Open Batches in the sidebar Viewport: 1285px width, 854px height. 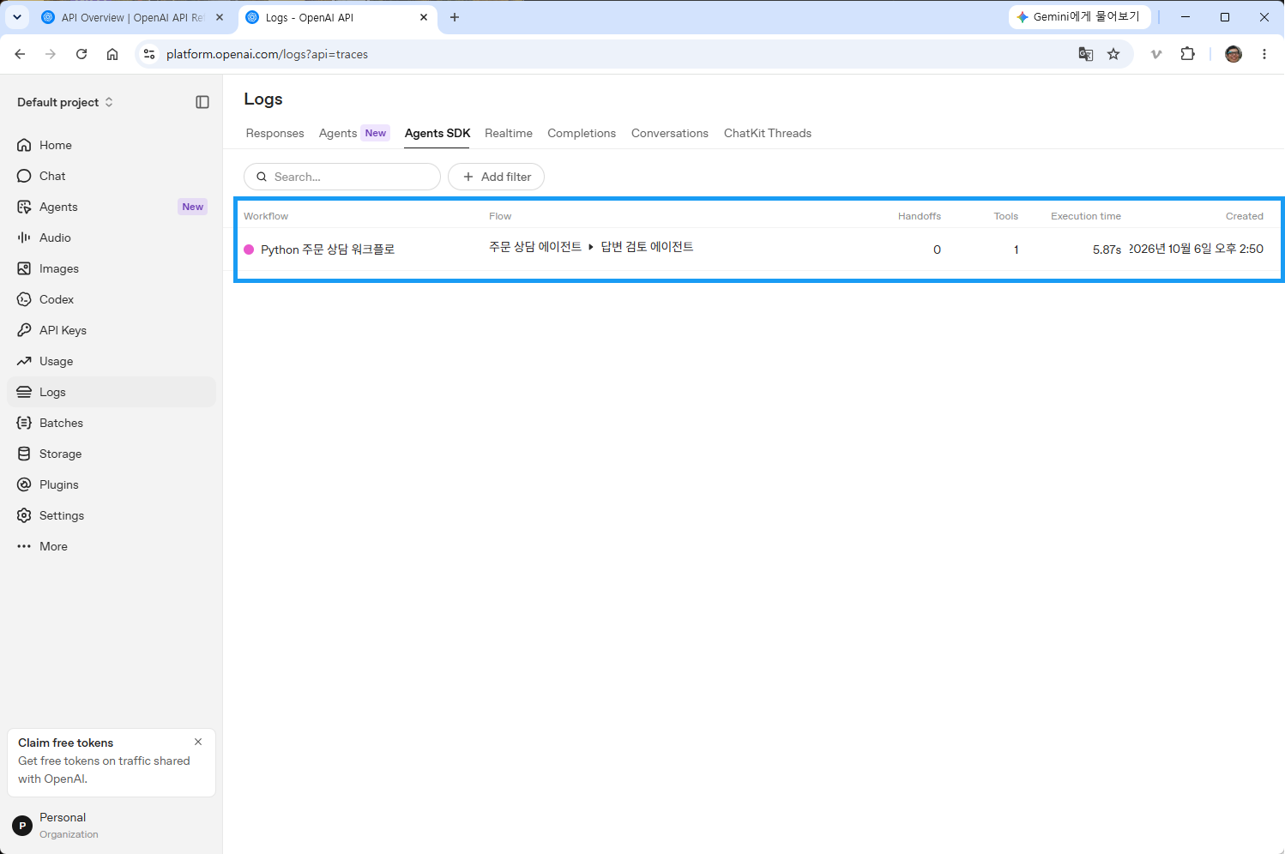pos(112,423)
